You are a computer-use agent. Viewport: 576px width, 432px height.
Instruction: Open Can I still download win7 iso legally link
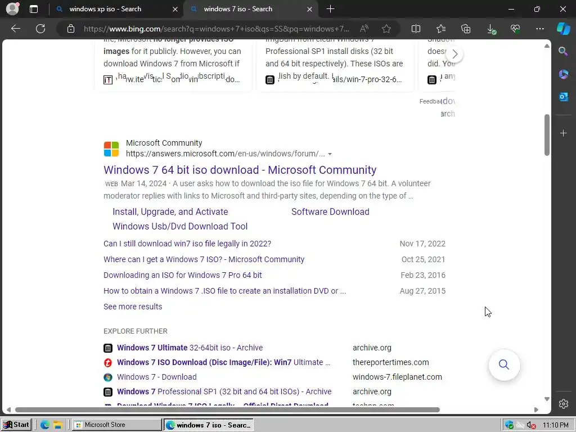187,244
